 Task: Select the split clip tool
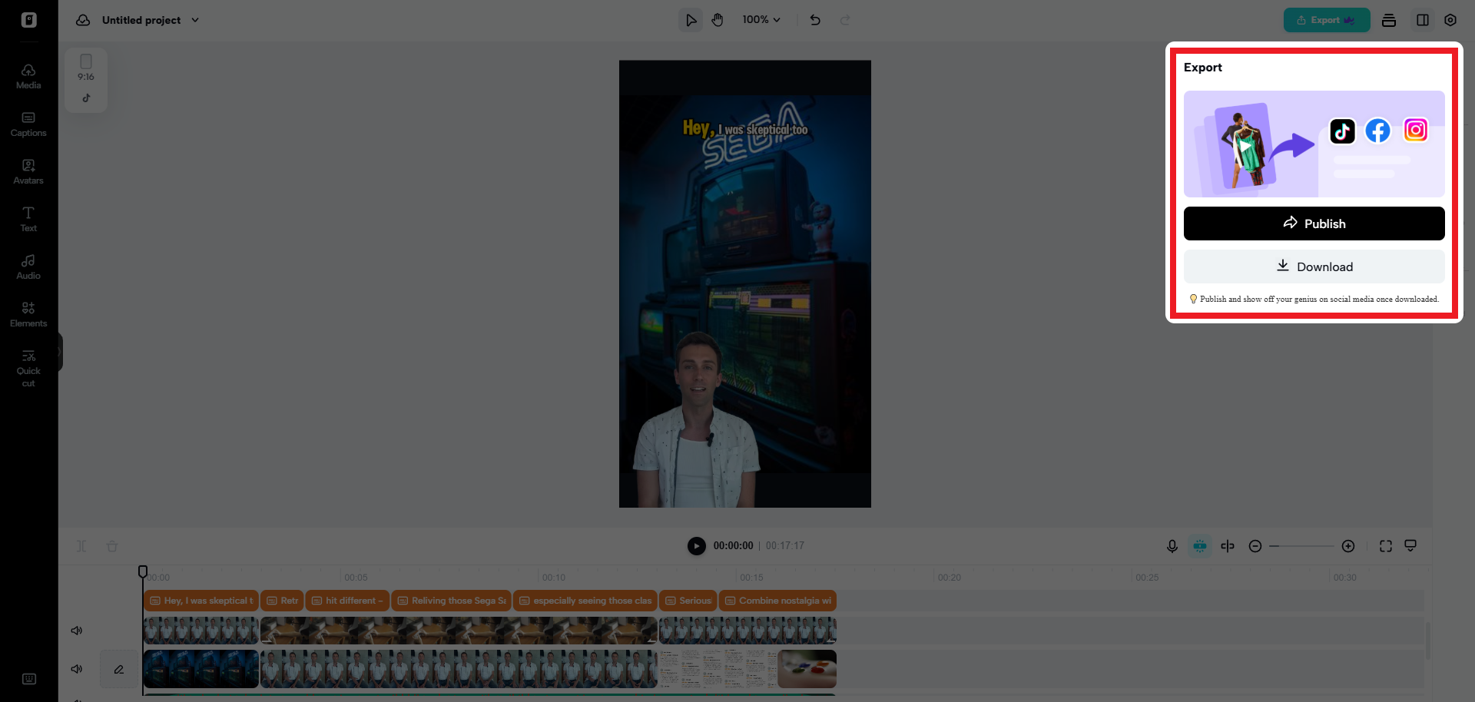point(1227,546)
